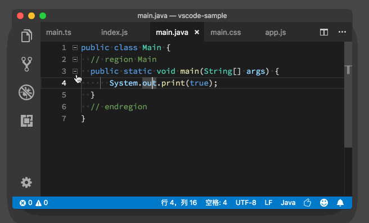Image resolution: width=369 pixels, height=223 pixels.
Task: Change the Java language mode
Action: coord(288,203)
